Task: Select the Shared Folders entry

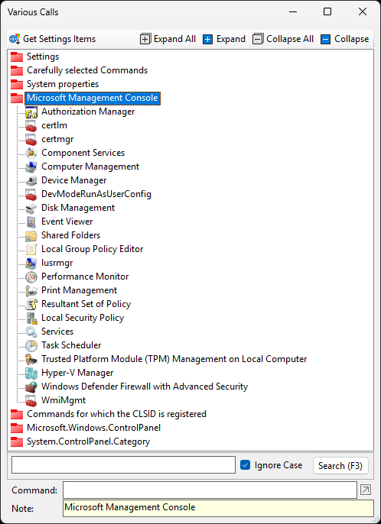Action: pos(70,235)
